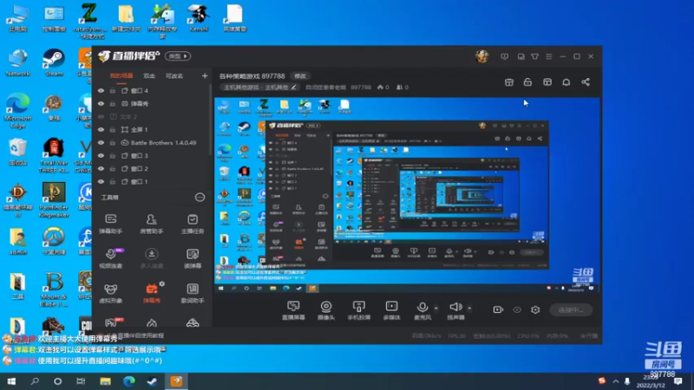Open 弹幕秀 settings gear badge

pyautogui.click(x=162, y=284)
